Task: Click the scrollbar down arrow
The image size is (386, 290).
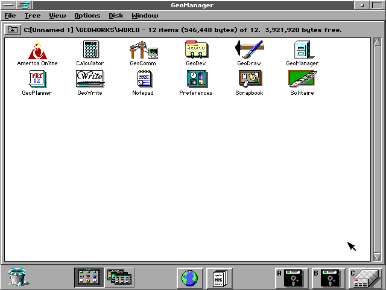Action: [377, 257]
